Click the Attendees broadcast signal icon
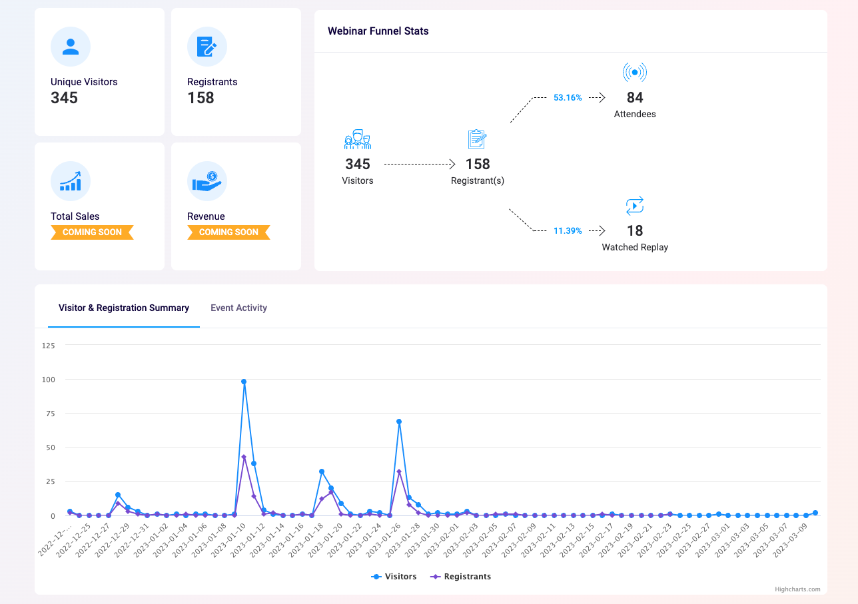 point(635,72)
